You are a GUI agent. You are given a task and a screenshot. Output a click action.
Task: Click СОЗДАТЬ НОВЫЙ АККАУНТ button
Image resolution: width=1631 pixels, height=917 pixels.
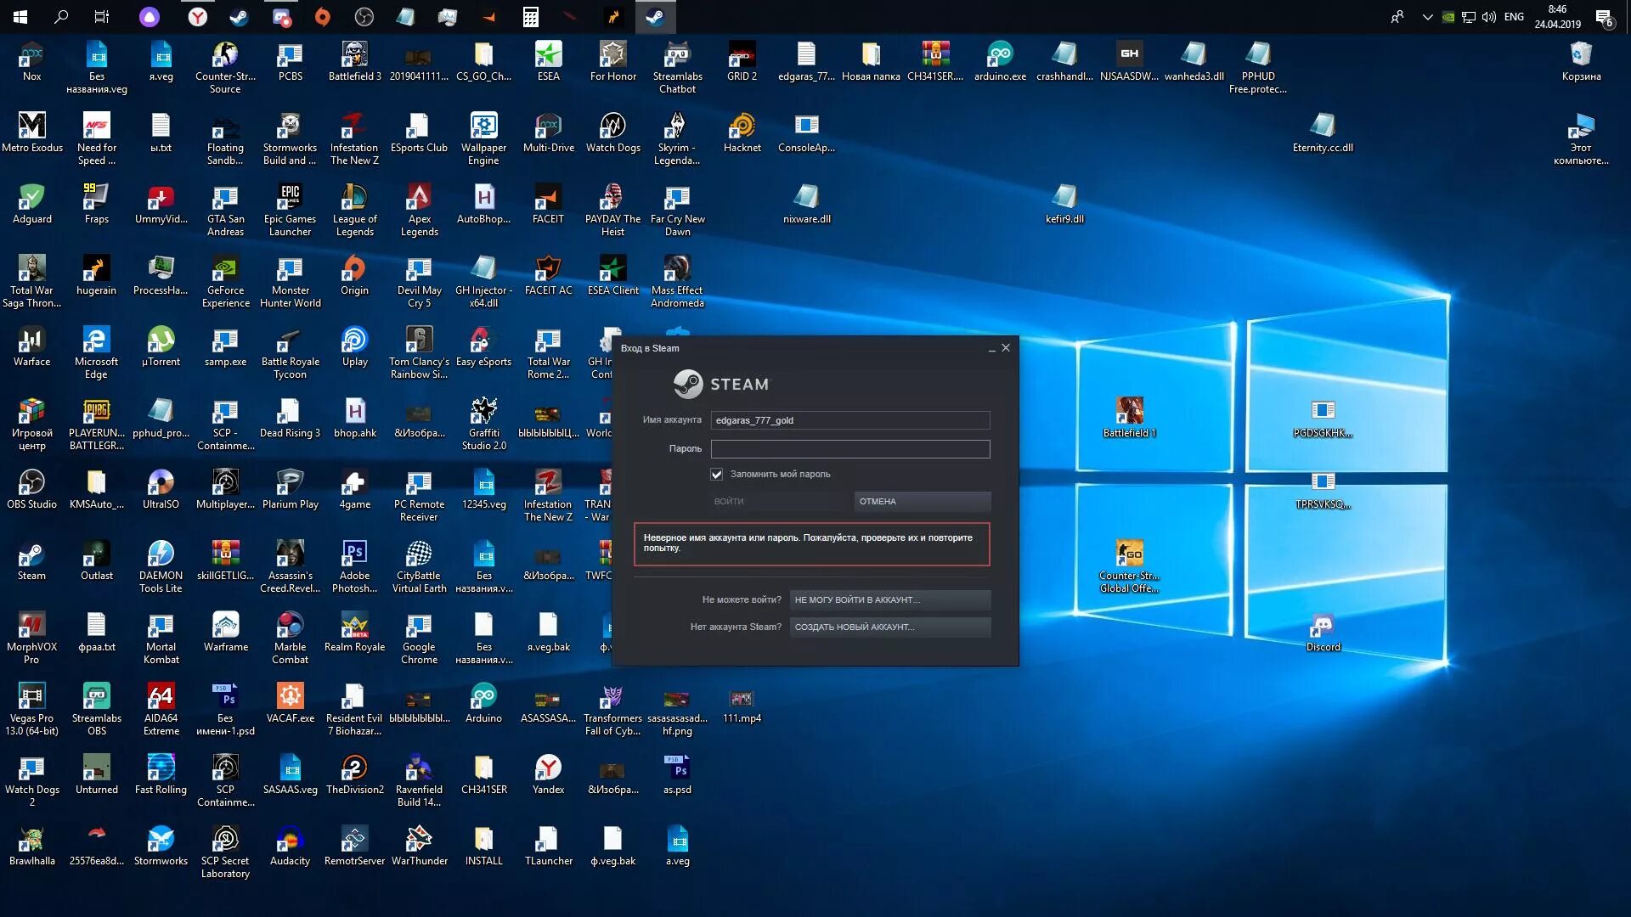tap(889, 627)
